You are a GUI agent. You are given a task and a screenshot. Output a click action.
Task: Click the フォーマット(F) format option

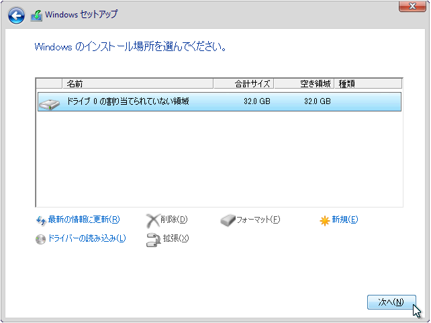coord(258,220)
